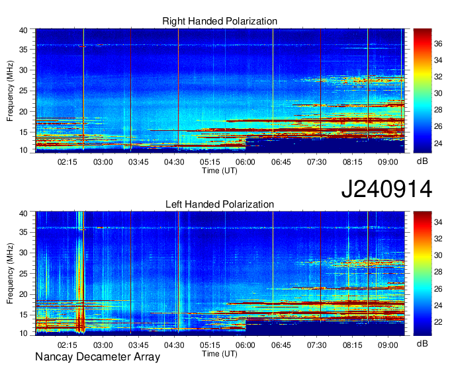This screenshot has width=450, height=365.
Task: Click the 02:15 time tick of Right Handed plot
Action: click(x=67, y=162)
